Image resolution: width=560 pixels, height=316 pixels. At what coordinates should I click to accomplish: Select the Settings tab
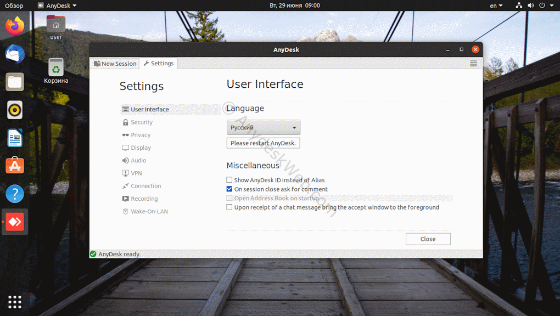tap(159, 63)
